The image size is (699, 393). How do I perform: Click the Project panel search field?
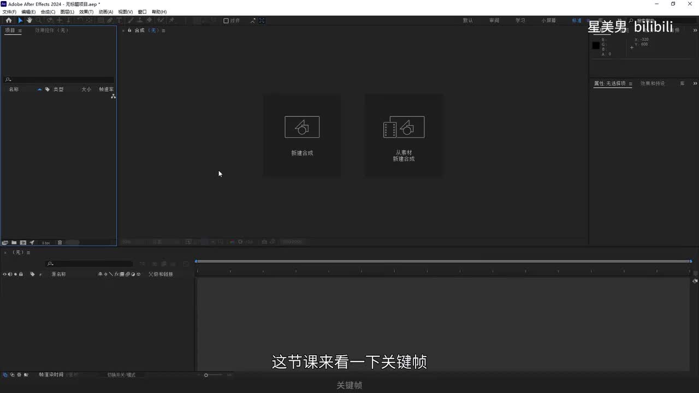point(59,80)
